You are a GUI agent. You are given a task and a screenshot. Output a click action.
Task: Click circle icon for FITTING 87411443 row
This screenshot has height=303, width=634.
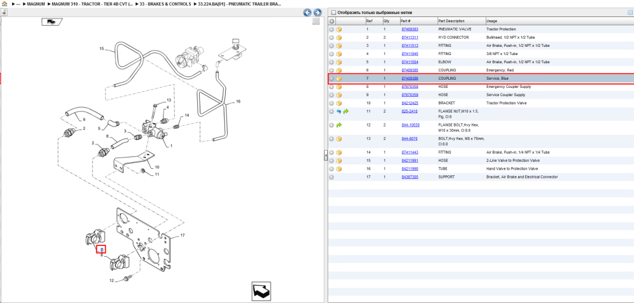pos(332,152)
